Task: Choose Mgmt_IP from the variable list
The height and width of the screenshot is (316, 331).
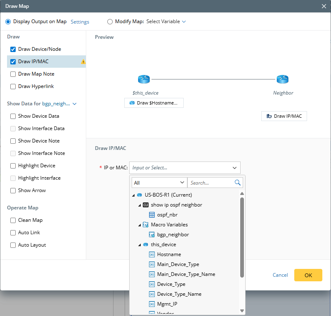Action: pos(167,304)
